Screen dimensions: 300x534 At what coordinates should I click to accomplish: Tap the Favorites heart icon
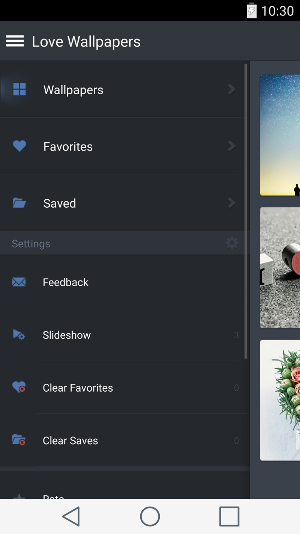tap(19, 146)
